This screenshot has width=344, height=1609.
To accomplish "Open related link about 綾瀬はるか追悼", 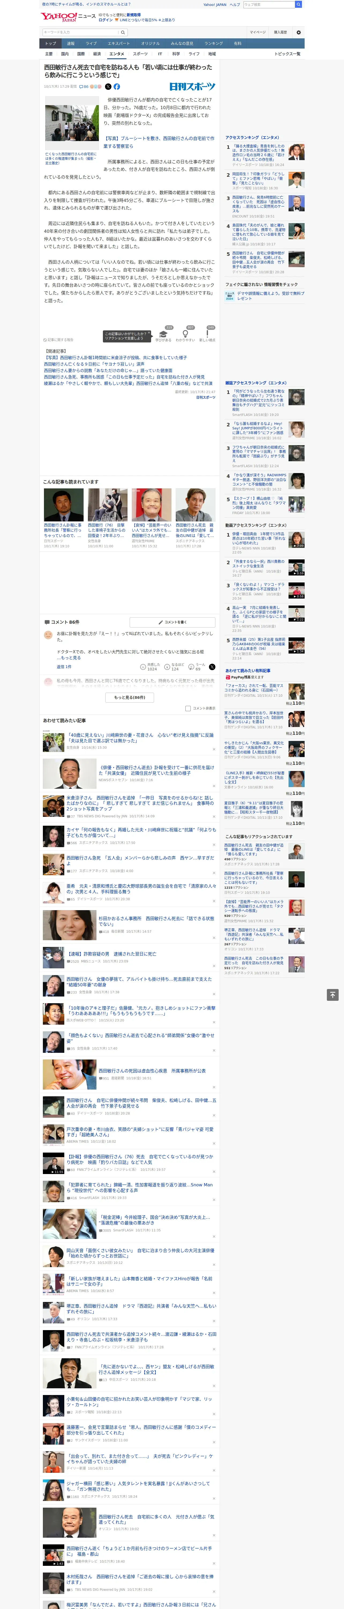I will pyautogui.click(x=128, y=383).
